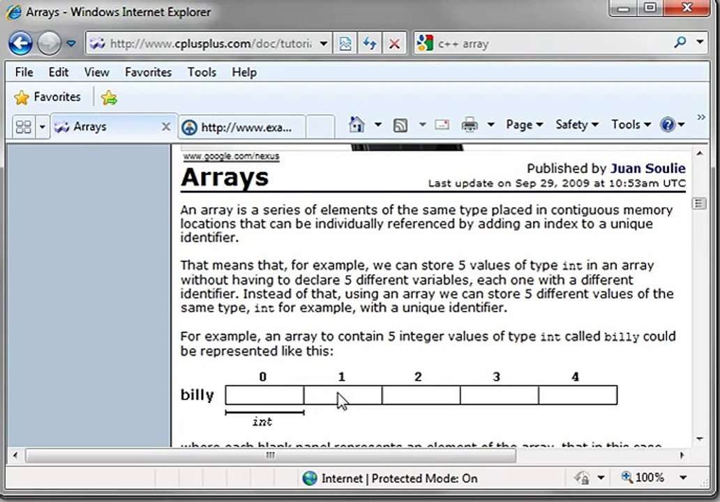Open the Help menu

tap(243, 72)
